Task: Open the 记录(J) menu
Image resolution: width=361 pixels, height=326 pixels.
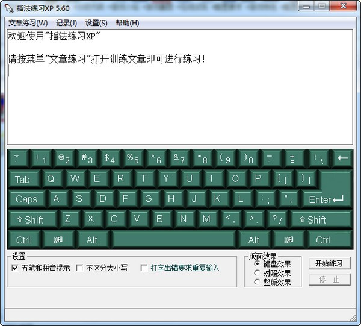Action: 66,23
